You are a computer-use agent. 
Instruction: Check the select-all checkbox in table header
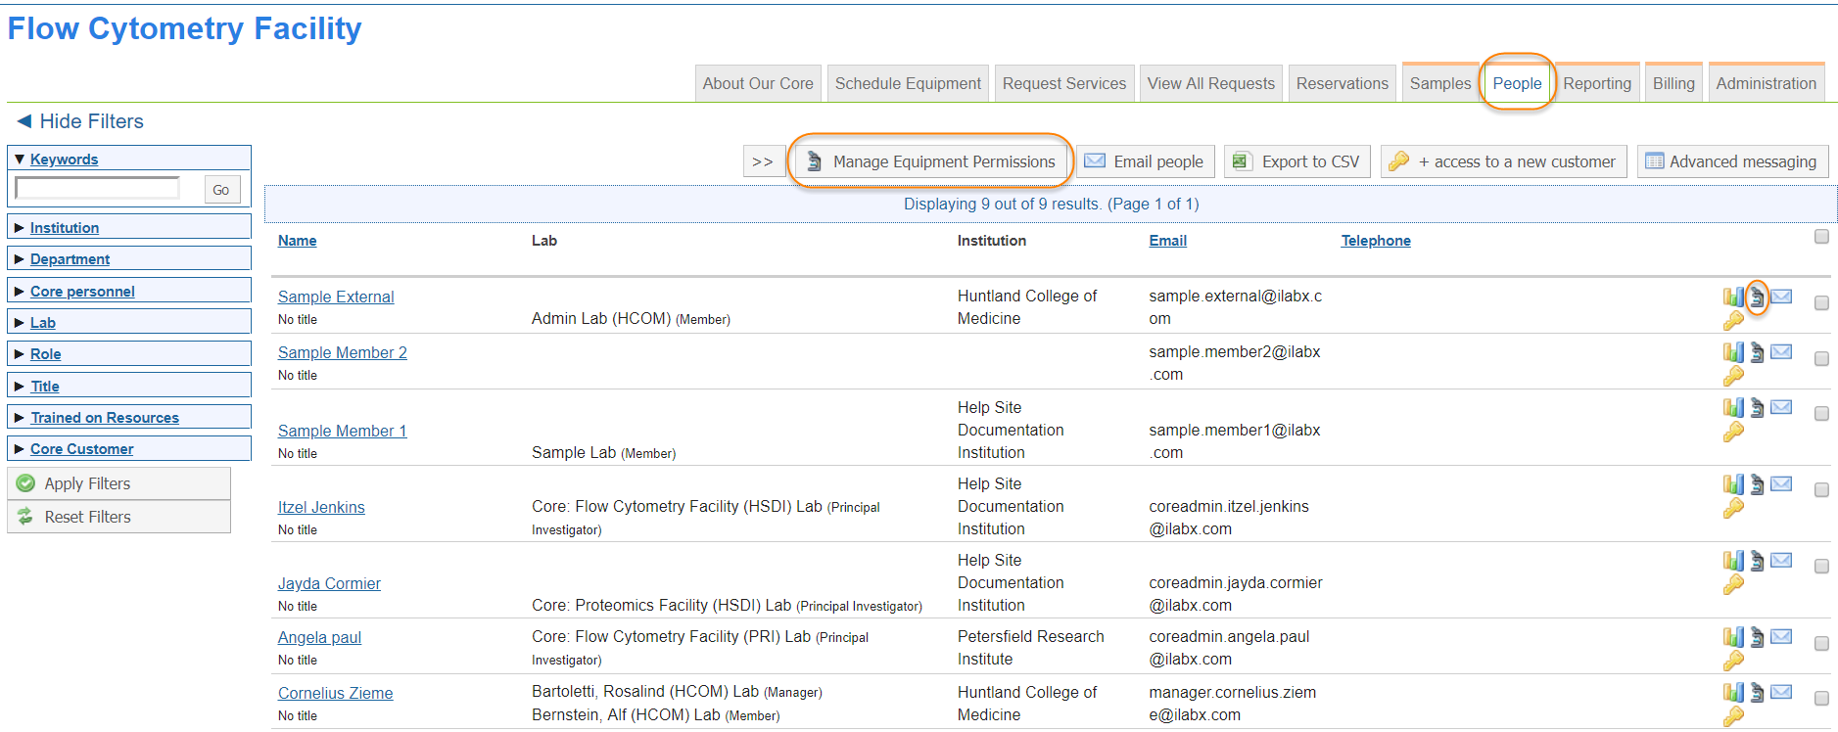coord(1821,237)
